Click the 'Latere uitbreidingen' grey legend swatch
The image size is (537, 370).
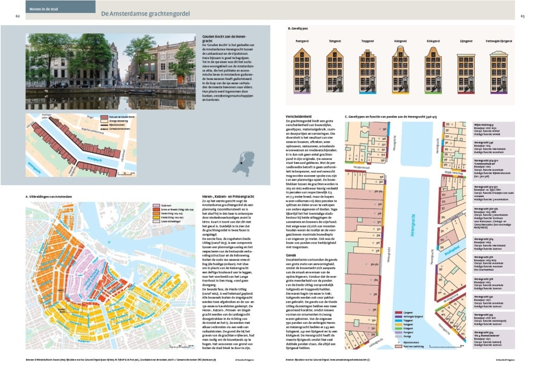coord(156,222)
